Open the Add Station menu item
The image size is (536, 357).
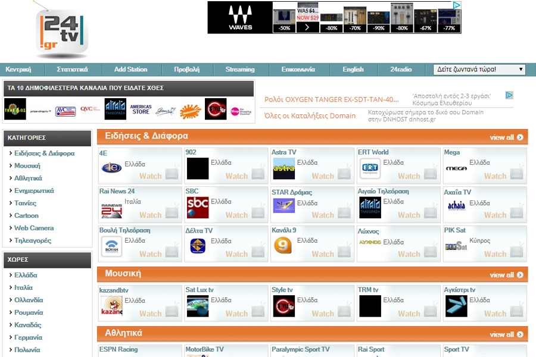tap(130, 70)
